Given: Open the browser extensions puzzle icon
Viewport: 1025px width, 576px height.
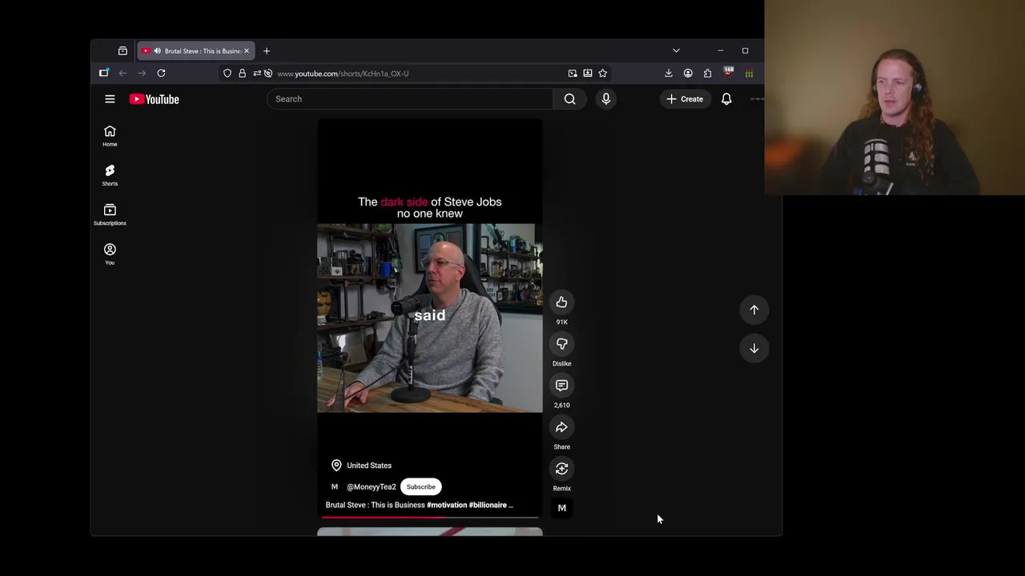Looking at the screenshot, I should point(707,74).
